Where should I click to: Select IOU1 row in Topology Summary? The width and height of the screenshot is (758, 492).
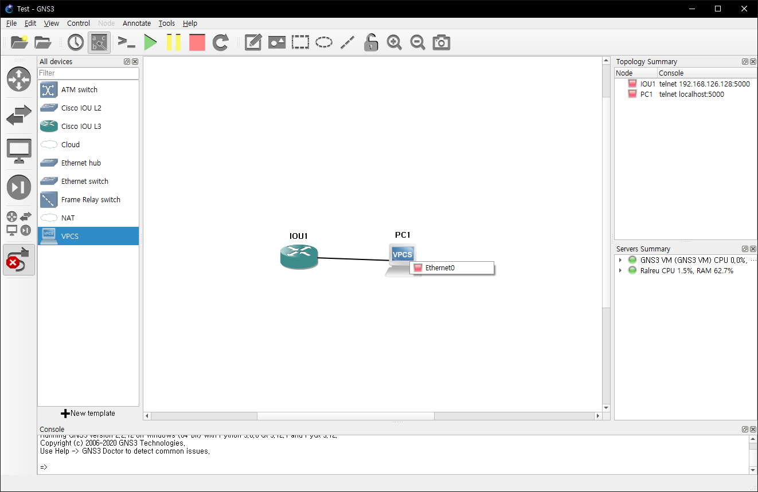coord(685,84)
